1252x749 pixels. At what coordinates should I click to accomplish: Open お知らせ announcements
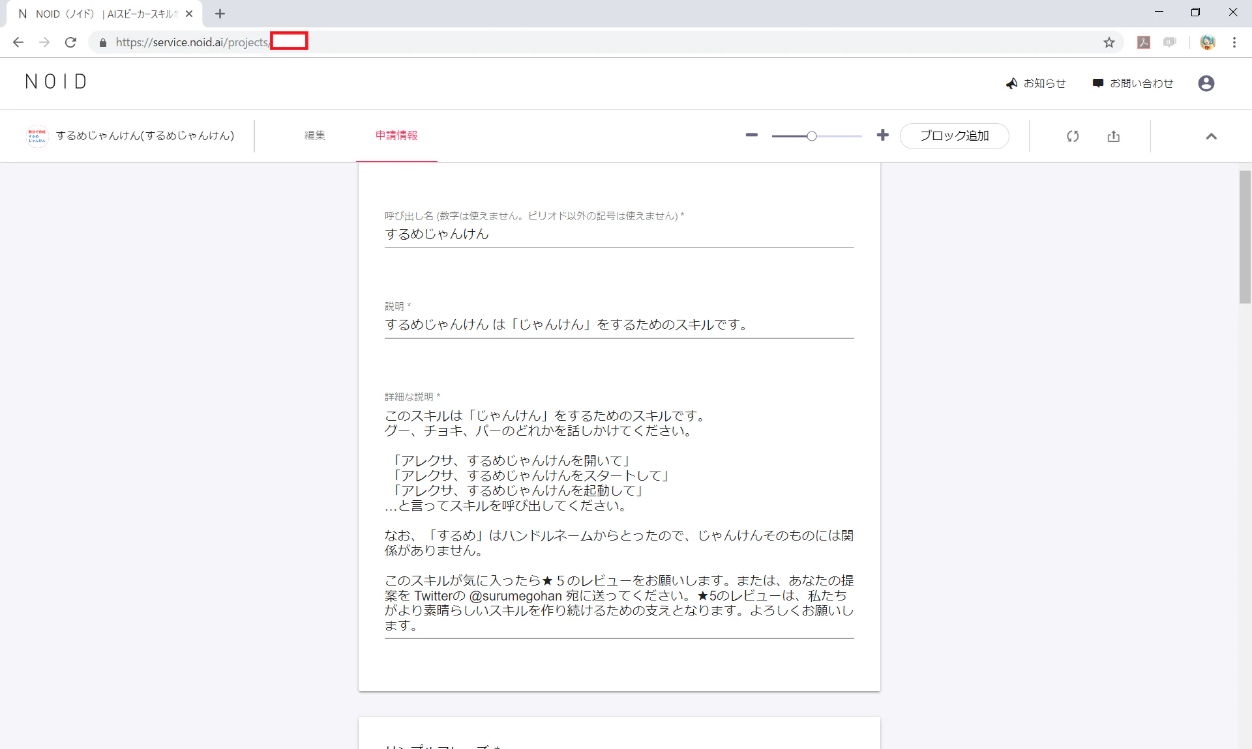click(1036, 83)
